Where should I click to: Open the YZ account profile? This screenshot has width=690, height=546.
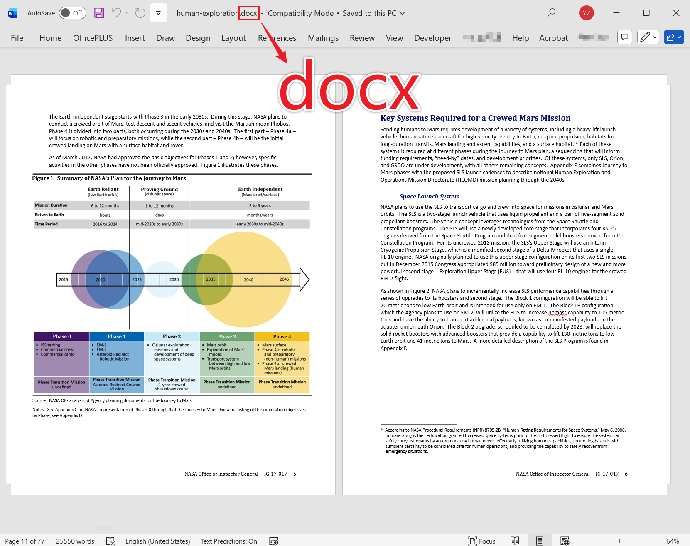586,13
